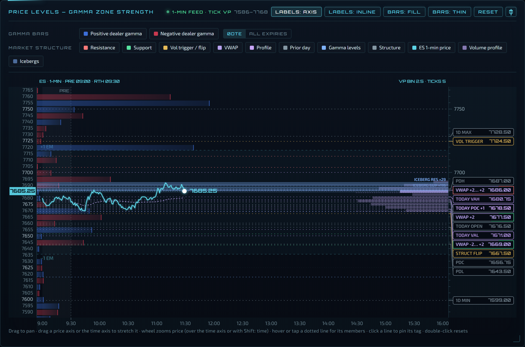525x347 pixels.
Task: Click the PDL 7643.50 level tag
Action: pyautogui.click(x=483, y=272)
